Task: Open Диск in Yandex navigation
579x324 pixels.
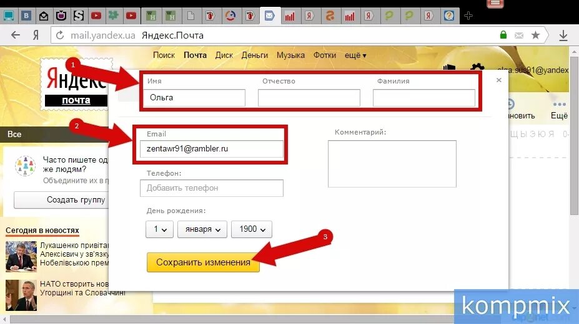Action: point(224,55)
